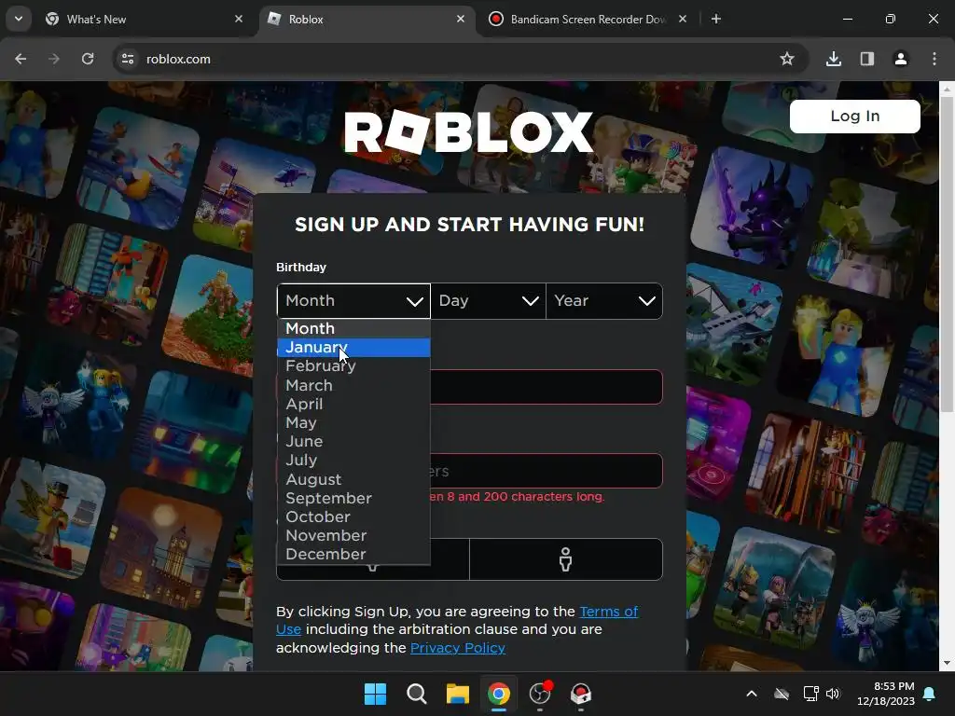Image resolution: width=955 pixels, height=716 pixels.
Task: Select July from the month list
Action: pos(353,461)
